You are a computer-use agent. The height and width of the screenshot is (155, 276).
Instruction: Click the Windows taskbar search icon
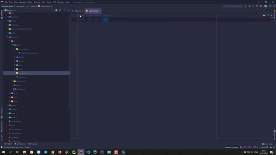click(10, 152)
